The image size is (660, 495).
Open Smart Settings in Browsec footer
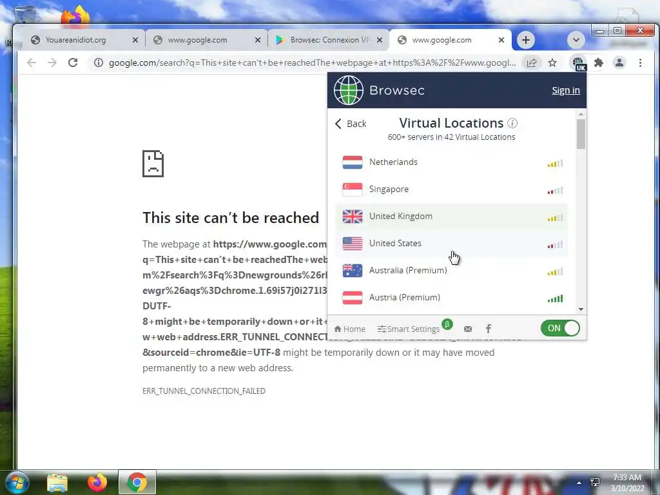coord(408,329)
